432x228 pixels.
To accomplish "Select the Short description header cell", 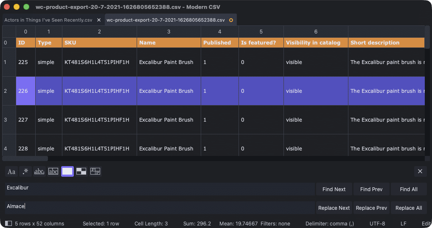I will coord(387,43).
